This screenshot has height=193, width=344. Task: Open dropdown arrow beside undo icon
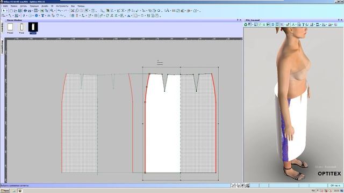(x=62, y=11)
